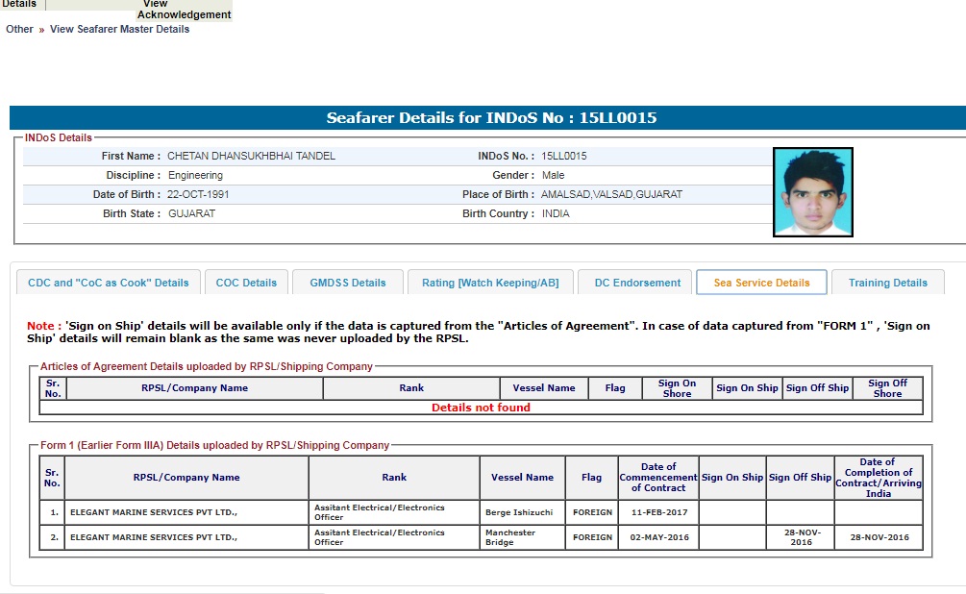This screenshot has height=594, width=966.
Task: Select the GMDSS Details tab
Action: tap(347, 283)
